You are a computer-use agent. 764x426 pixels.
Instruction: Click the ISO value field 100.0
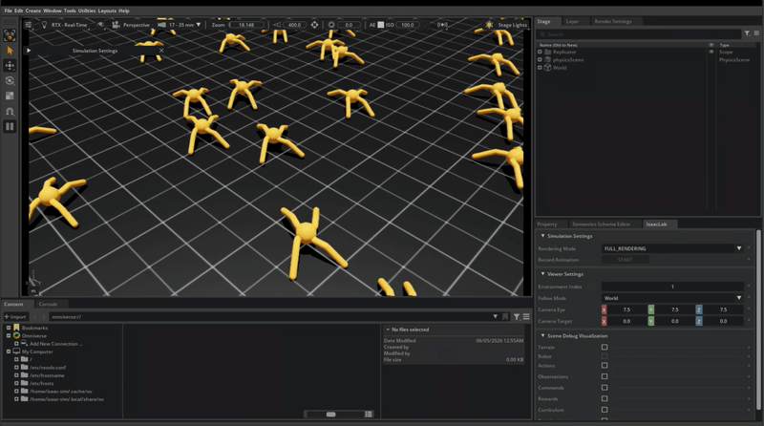(x=408, y=25)
